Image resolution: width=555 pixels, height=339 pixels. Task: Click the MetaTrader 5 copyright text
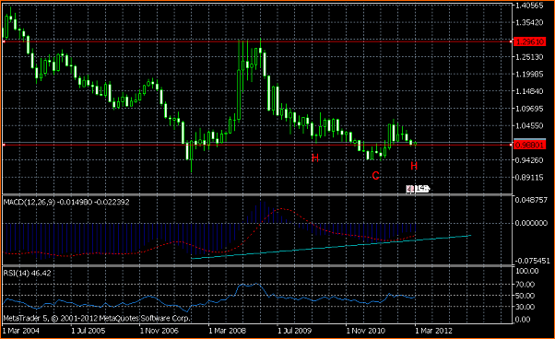coord(97,318)
